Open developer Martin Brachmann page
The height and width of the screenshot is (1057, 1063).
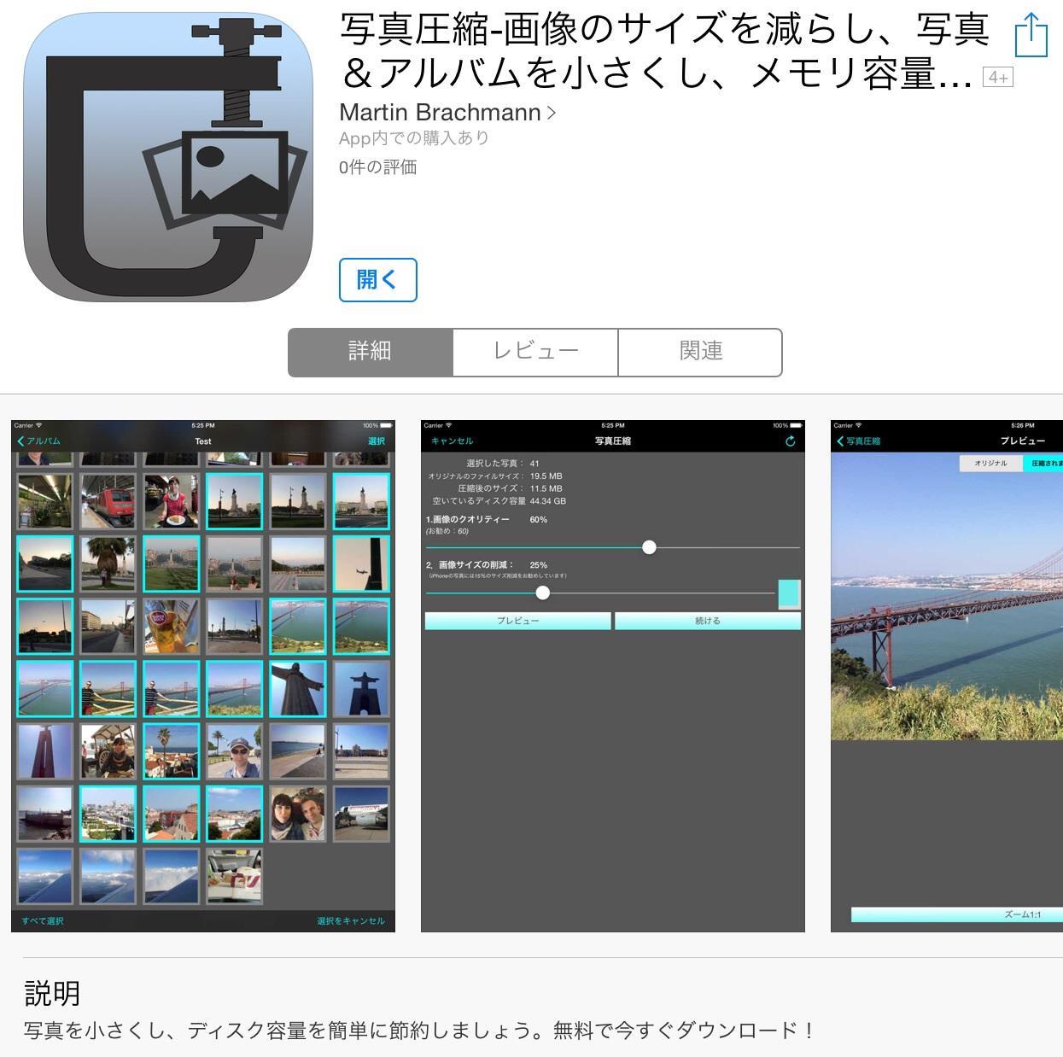tap(440, 113)
